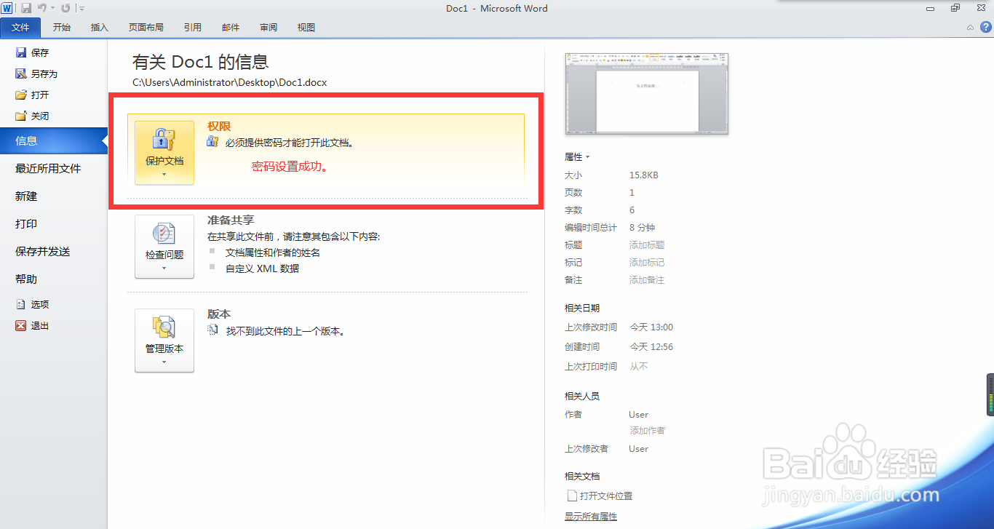Click 打开 in the sidebar
Screen dimensions: 994x529
[32, 95]
